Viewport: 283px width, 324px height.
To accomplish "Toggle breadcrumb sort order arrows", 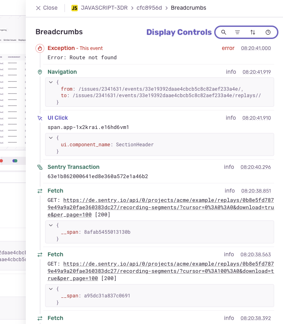I will point(253,32).
